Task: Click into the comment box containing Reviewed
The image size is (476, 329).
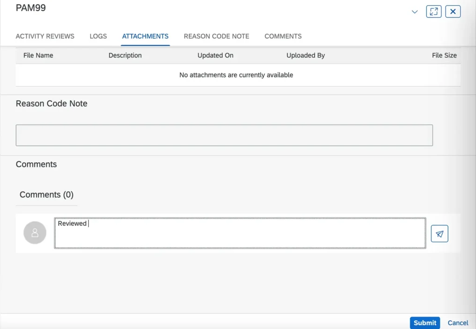Action: click(239, 233)
